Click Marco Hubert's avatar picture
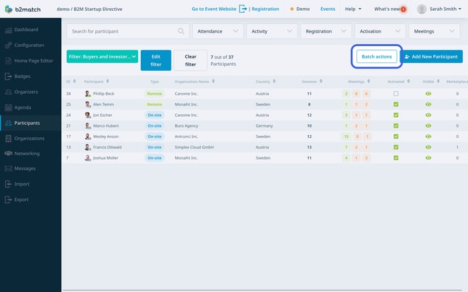The width and height of the screenshot is (468, 292). point(88,126)
